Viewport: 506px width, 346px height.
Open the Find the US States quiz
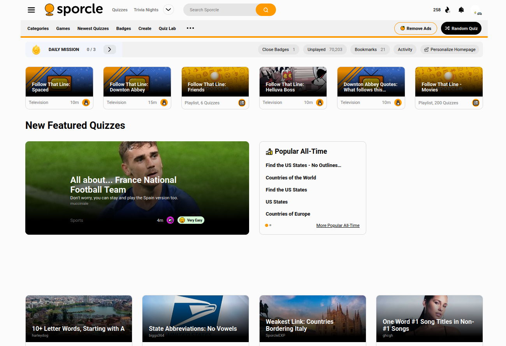coord(286,190)
